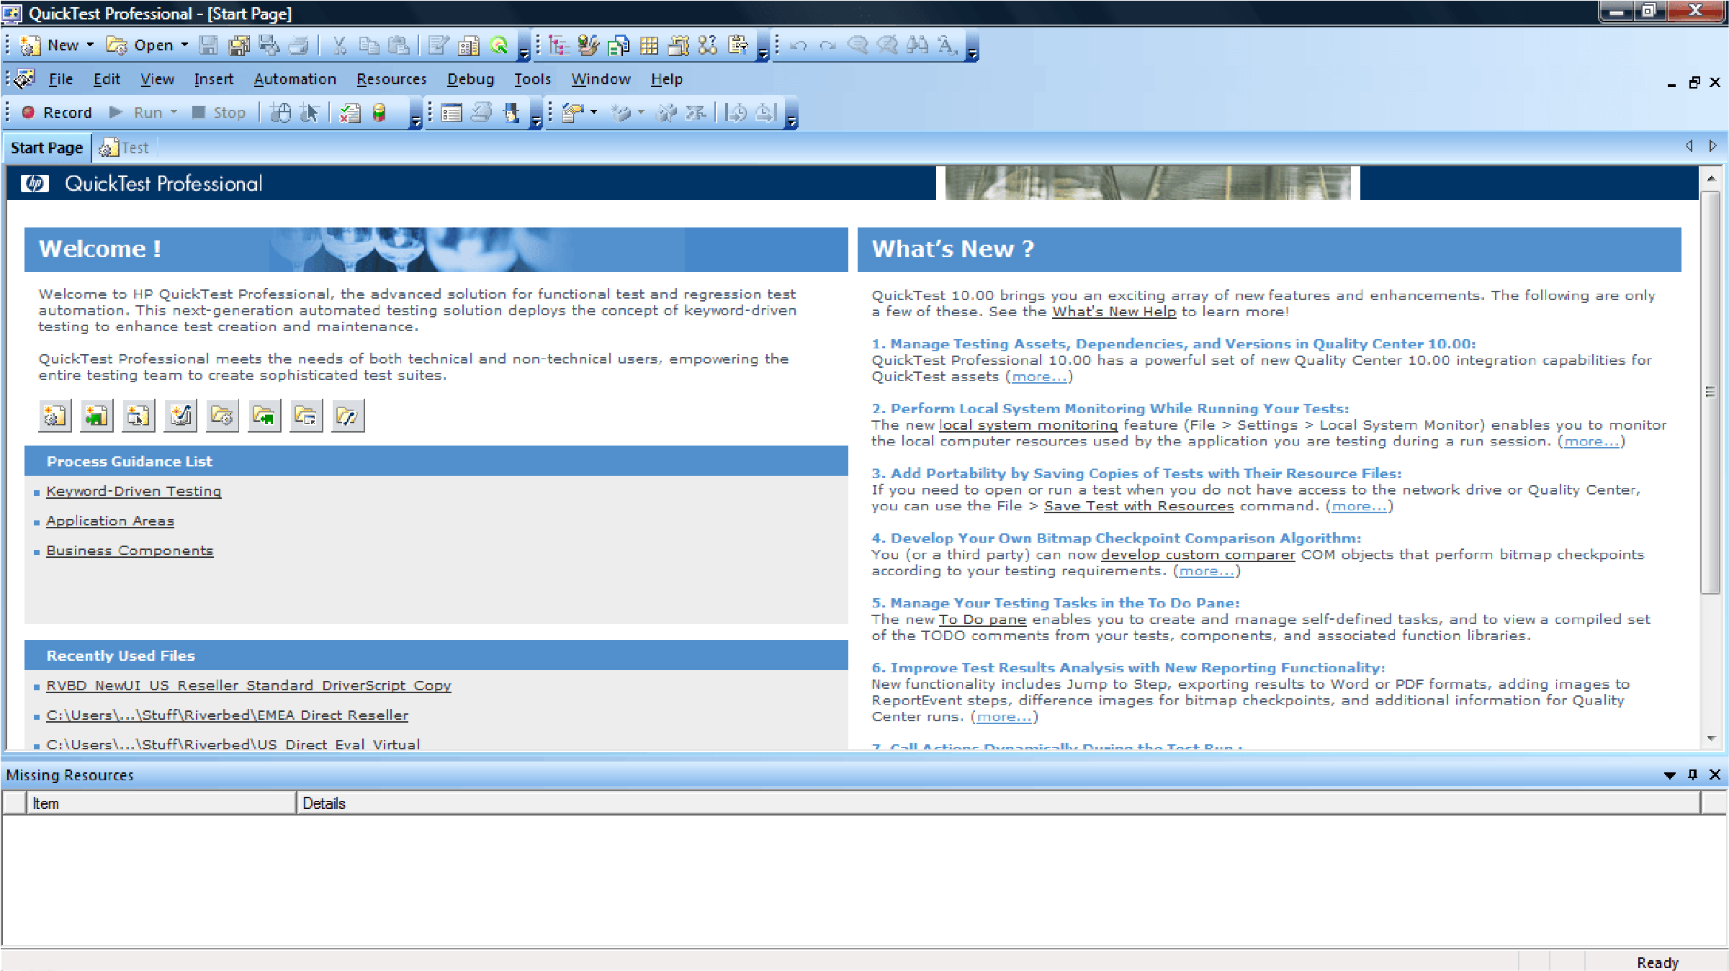The height and width of the screenshot is (971, 1729).
Task: Click the What's New Help link
Action: click(x=1114, y=312)
